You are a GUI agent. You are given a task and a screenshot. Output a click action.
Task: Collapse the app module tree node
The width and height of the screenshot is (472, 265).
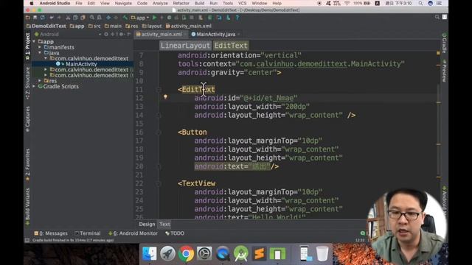pyautogui.click(x=34, y=41)
